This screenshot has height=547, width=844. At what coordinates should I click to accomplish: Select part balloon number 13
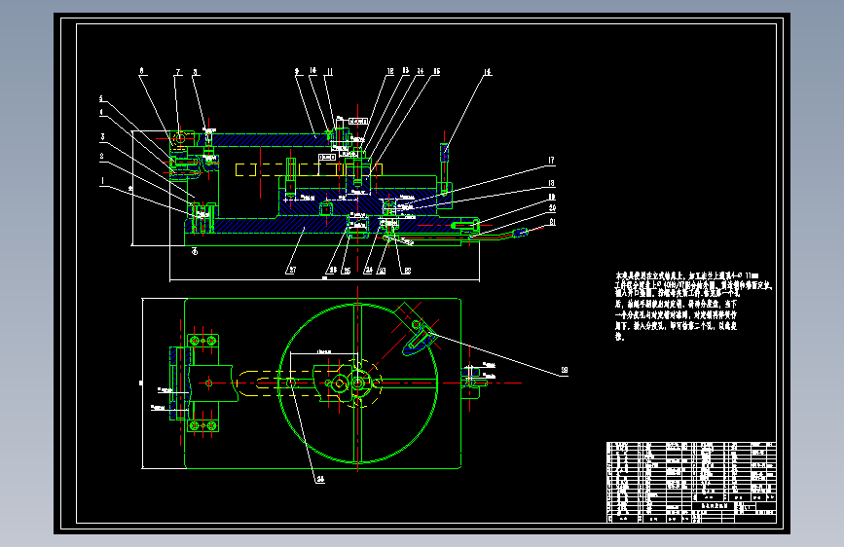click(x=405, y=70)
